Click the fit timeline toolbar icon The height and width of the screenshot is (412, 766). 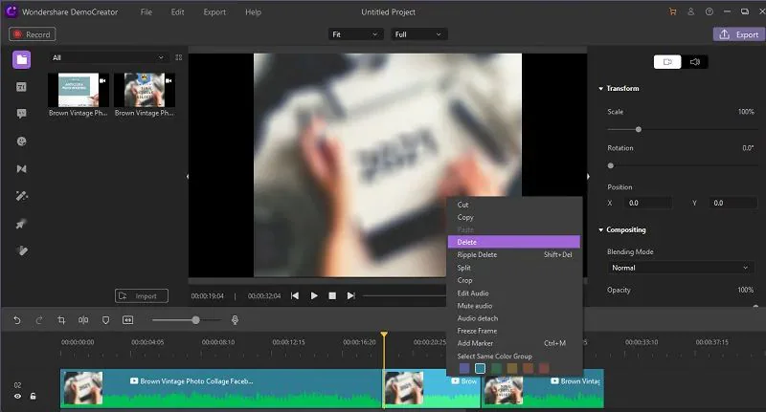tap(128, 320)
